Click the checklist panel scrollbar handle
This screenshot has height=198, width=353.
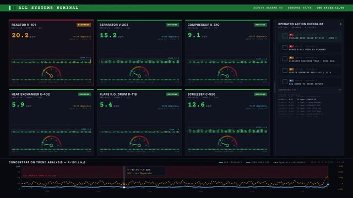pos(275,87)
